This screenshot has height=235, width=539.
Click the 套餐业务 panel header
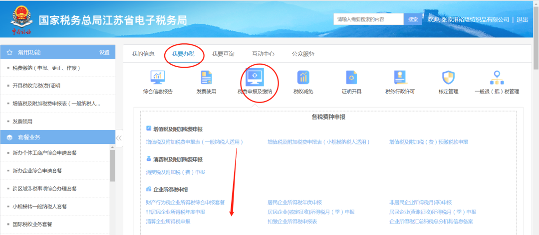tap(58, 137)
